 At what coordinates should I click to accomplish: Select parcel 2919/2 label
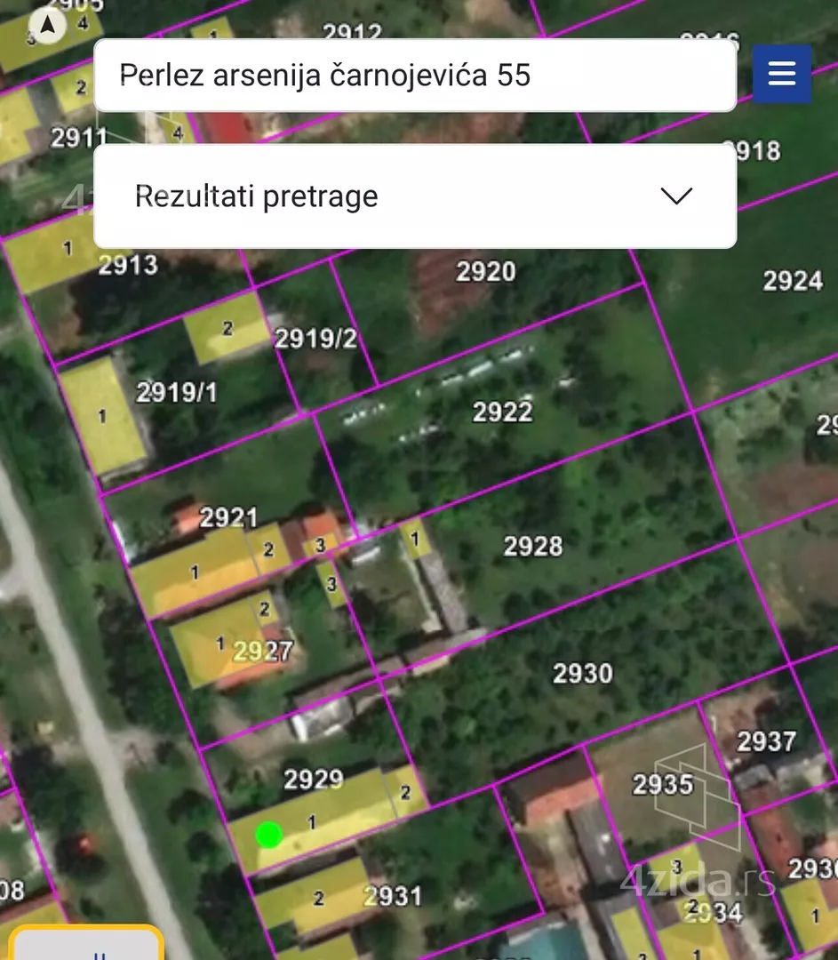coord(315,339)
